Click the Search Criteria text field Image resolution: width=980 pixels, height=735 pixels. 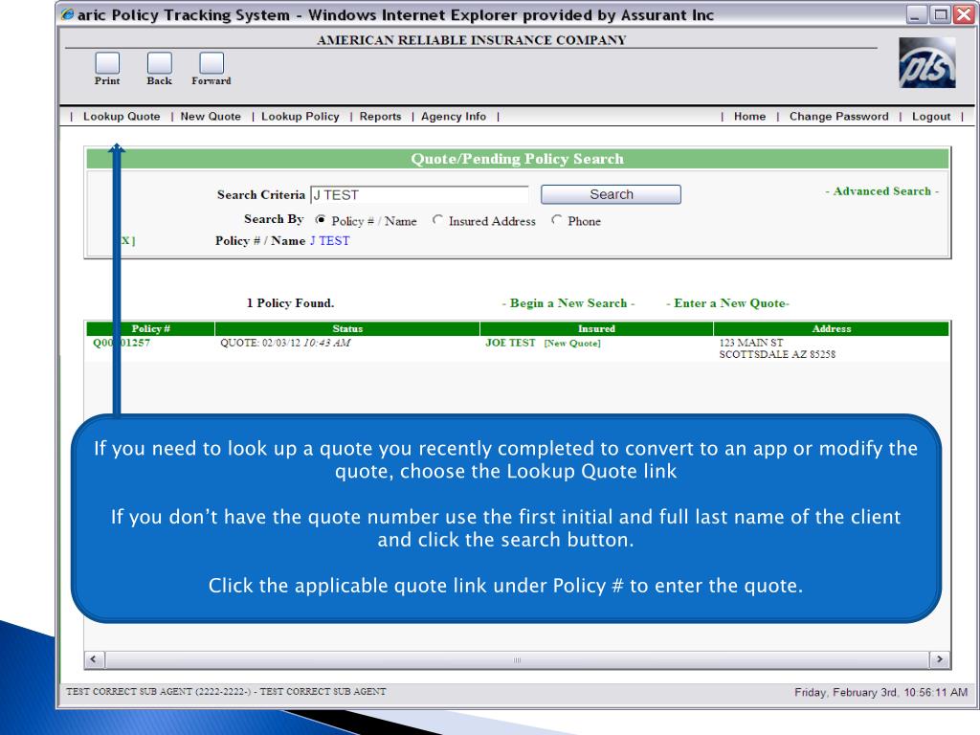coord(419,194)
